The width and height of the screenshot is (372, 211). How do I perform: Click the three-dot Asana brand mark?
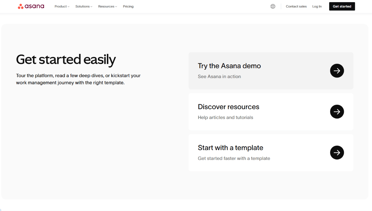(x=20, y=6)
